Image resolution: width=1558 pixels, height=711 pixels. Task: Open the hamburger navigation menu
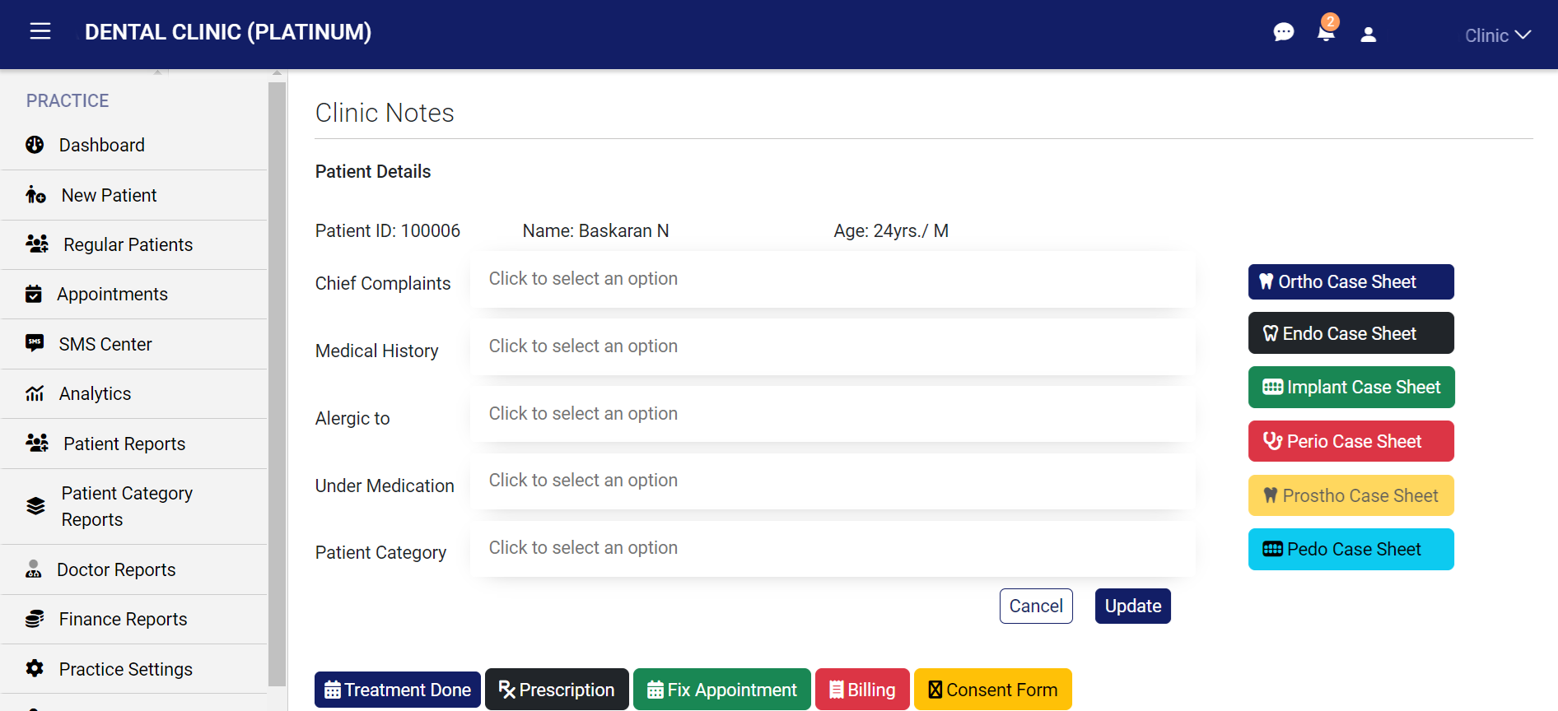pos(40,31)
